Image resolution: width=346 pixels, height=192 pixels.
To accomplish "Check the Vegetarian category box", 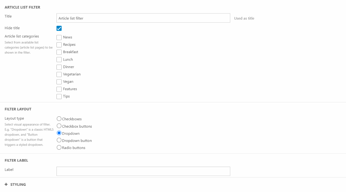I will coord(59,74).
